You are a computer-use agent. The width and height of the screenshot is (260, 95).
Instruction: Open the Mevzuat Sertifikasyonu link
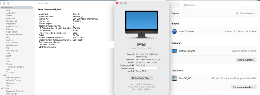142,84
